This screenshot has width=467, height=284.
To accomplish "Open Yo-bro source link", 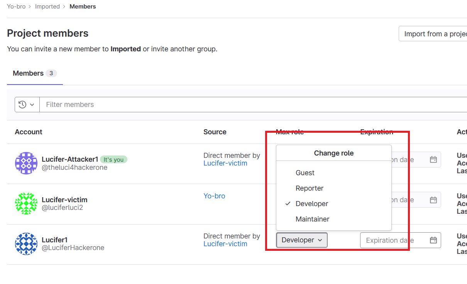I will click(214, 196).
